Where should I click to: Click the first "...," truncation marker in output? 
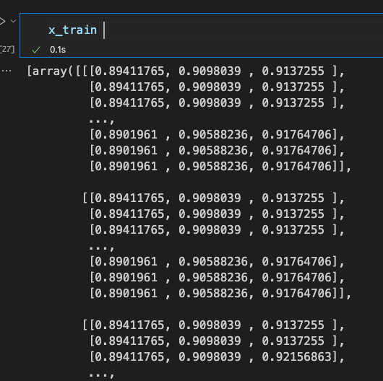pos(102,121)
